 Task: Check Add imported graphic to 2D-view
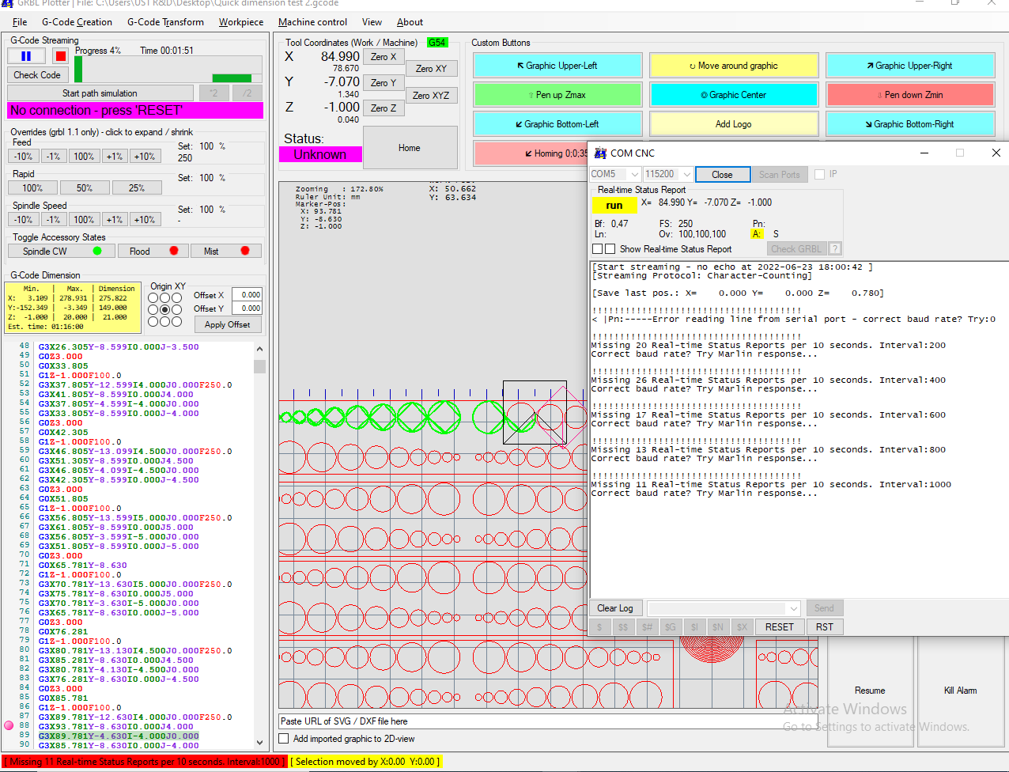tap(284, 739)
